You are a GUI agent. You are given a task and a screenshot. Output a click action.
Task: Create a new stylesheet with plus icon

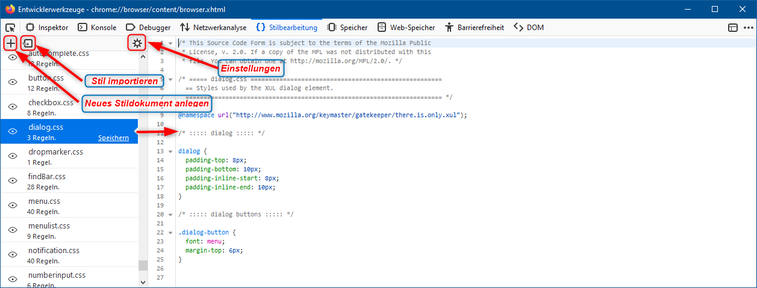click(10, 43)
